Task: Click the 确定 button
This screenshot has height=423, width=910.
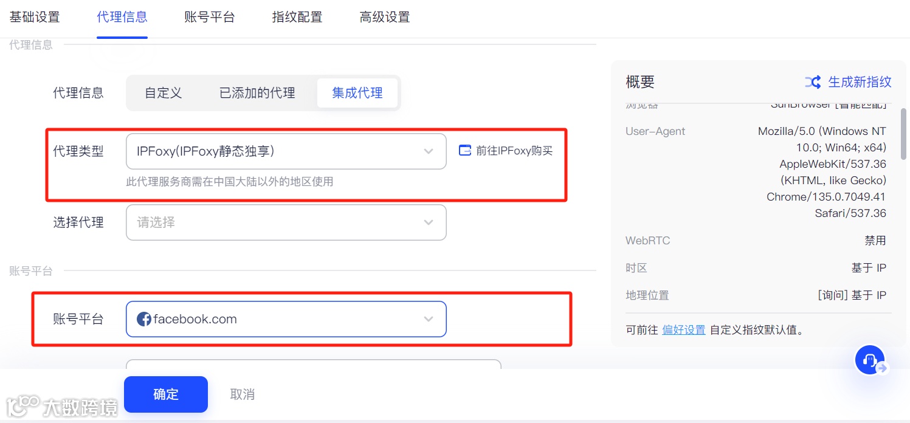Action: (x=166, y=394)
